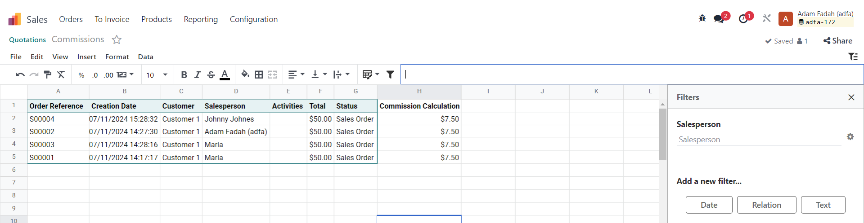Screen dimensions: 864x223
Task: Open the conversations message icon
Action: (x=719, y=19)
